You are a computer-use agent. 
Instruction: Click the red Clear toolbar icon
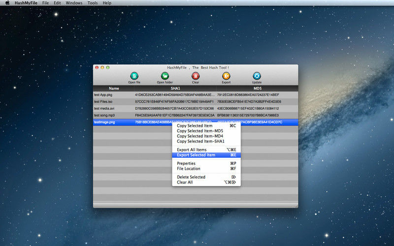point(196,76)
